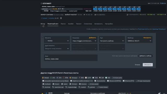Expand the 7 more miners list

pyautogui.click(x=102, y=87)
